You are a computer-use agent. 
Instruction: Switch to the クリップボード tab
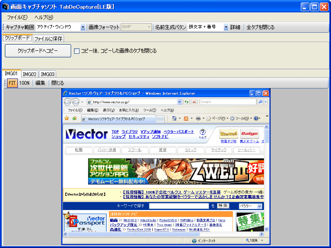[17, 38]
